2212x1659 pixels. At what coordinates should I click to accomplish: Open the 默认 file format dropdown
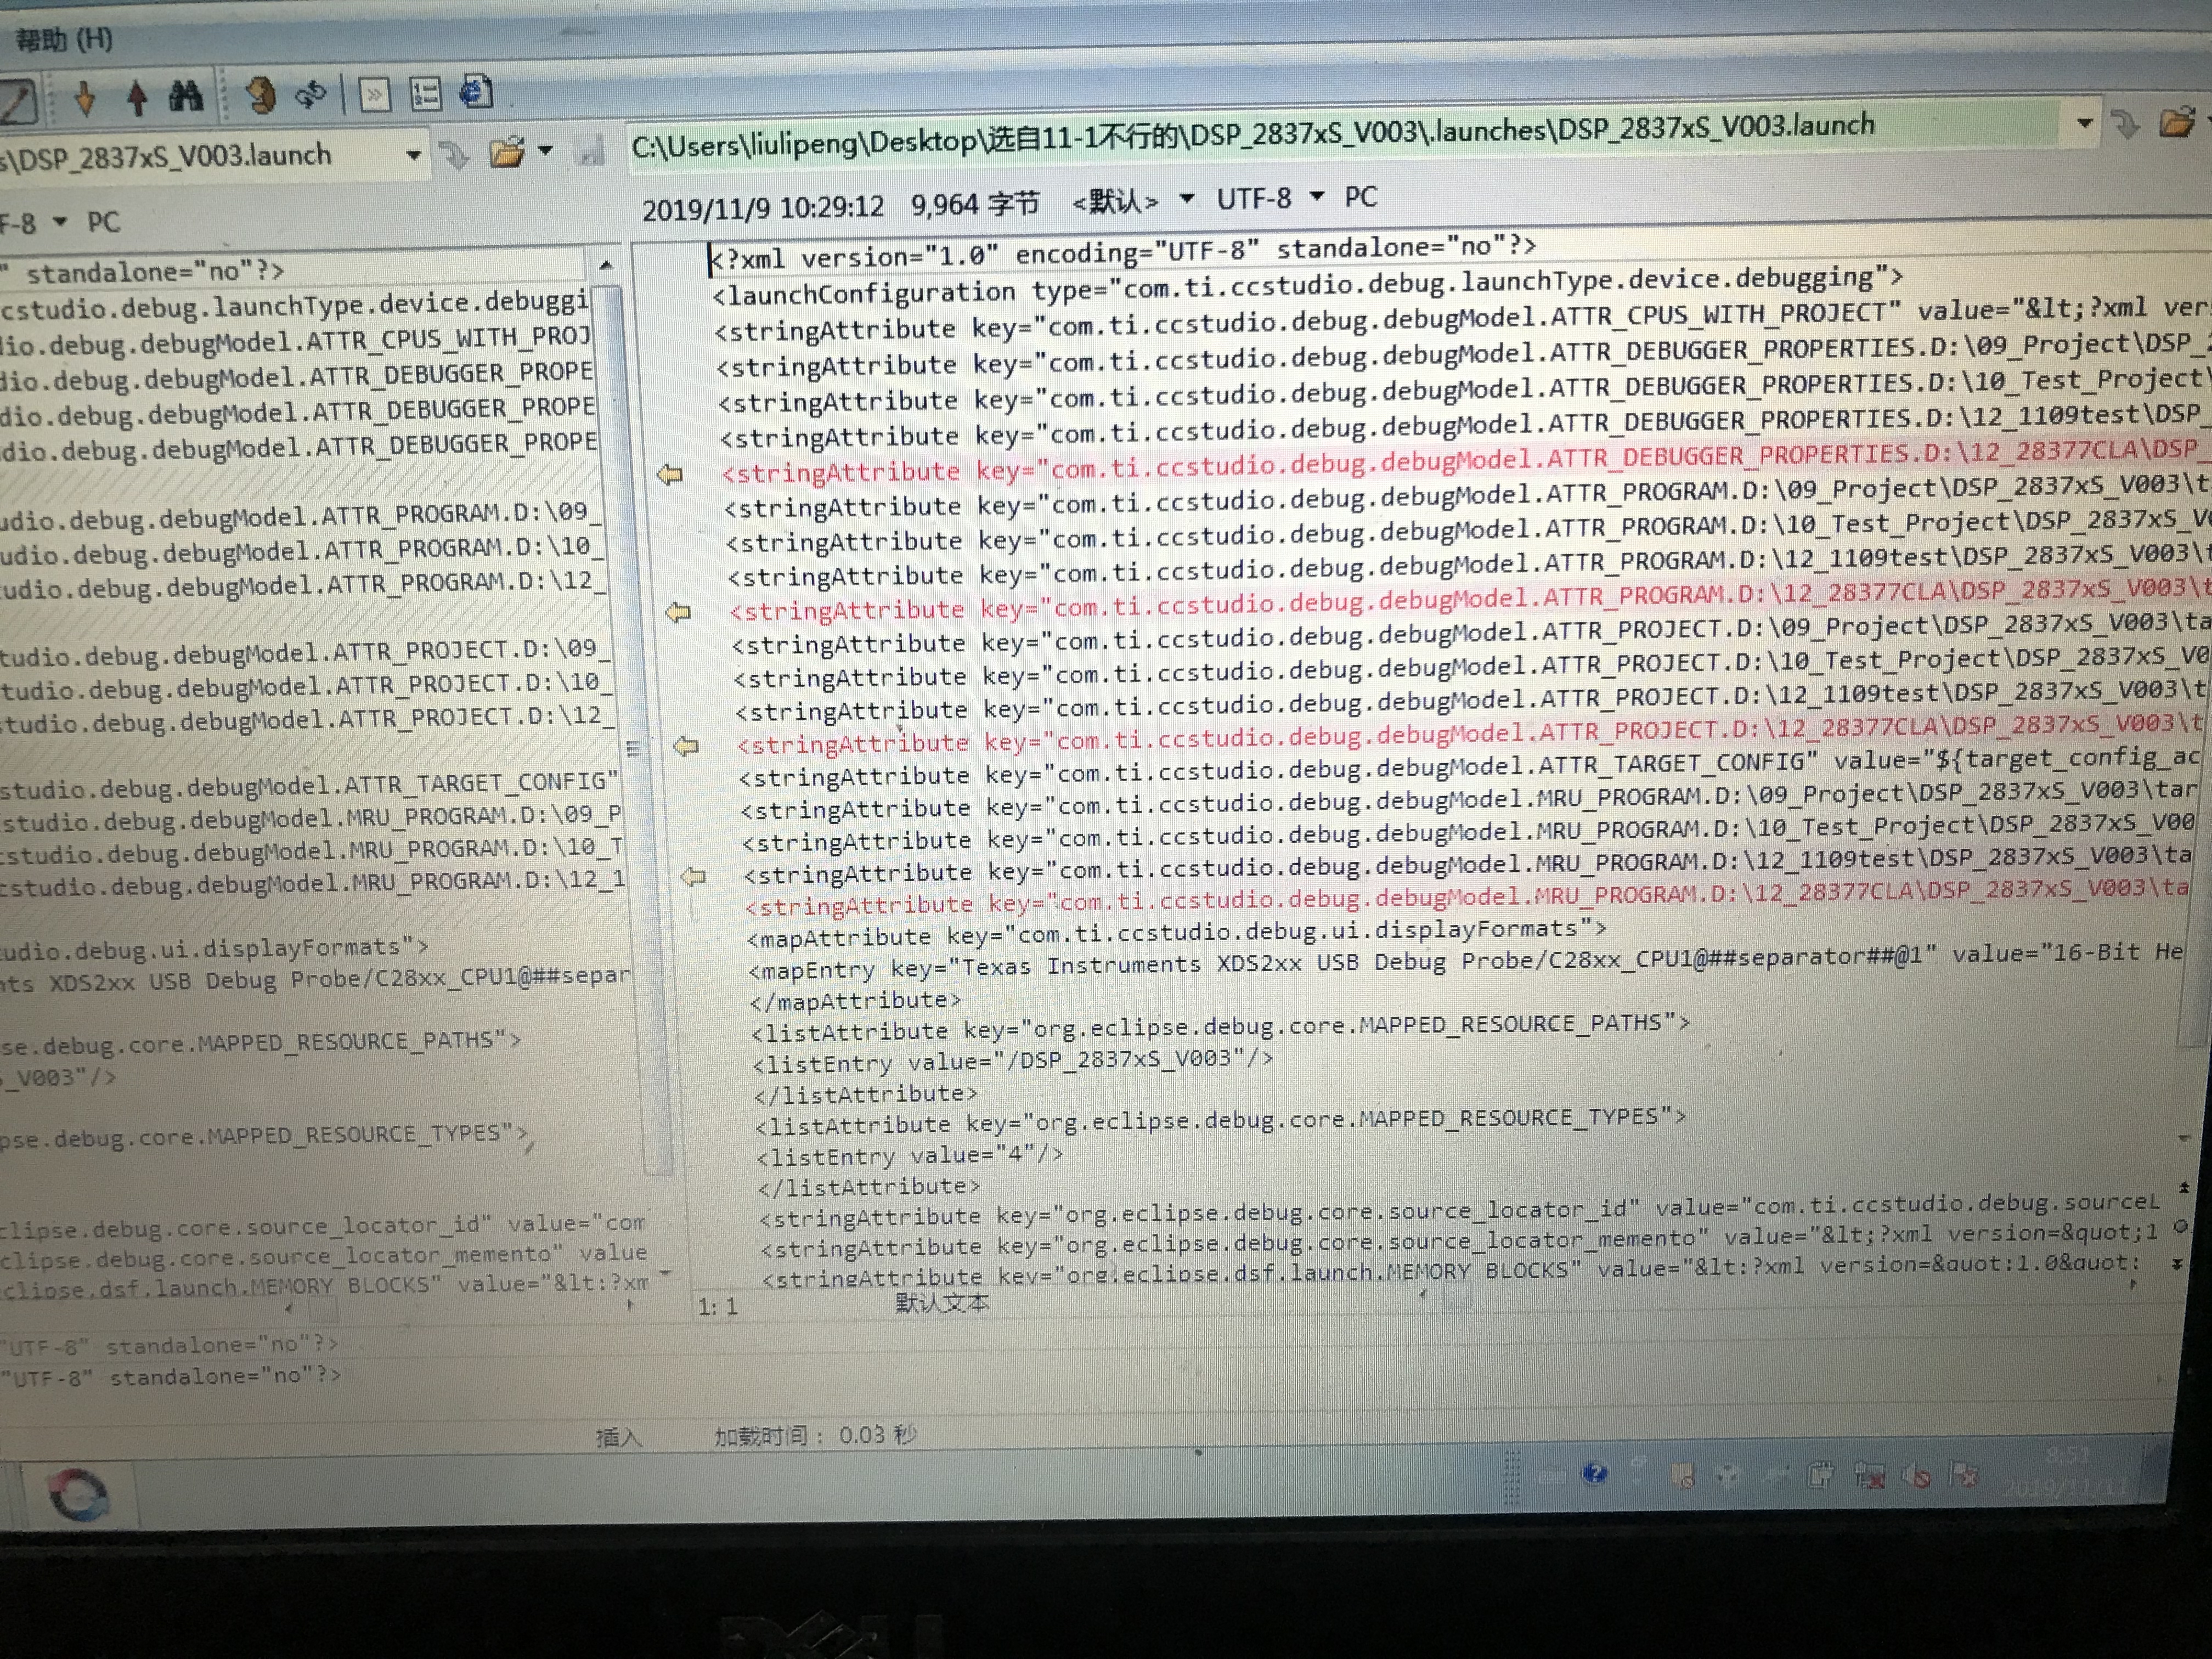1187,199
